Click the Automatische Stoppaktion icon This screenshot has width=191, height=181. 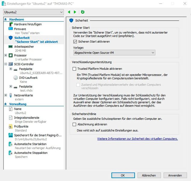tap(11, 153)
